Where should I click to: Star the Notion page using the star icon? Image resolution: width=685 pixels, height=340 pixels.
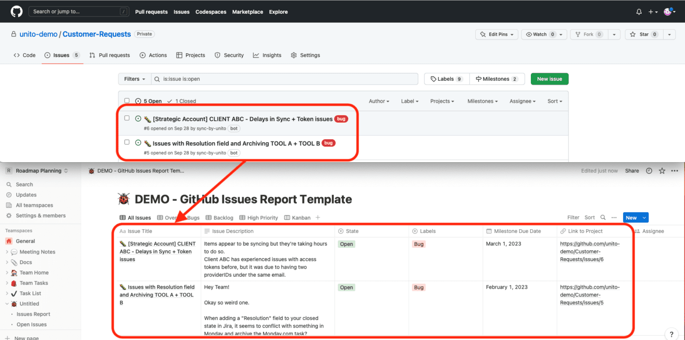pyautogui.click(x=662, y=170)
